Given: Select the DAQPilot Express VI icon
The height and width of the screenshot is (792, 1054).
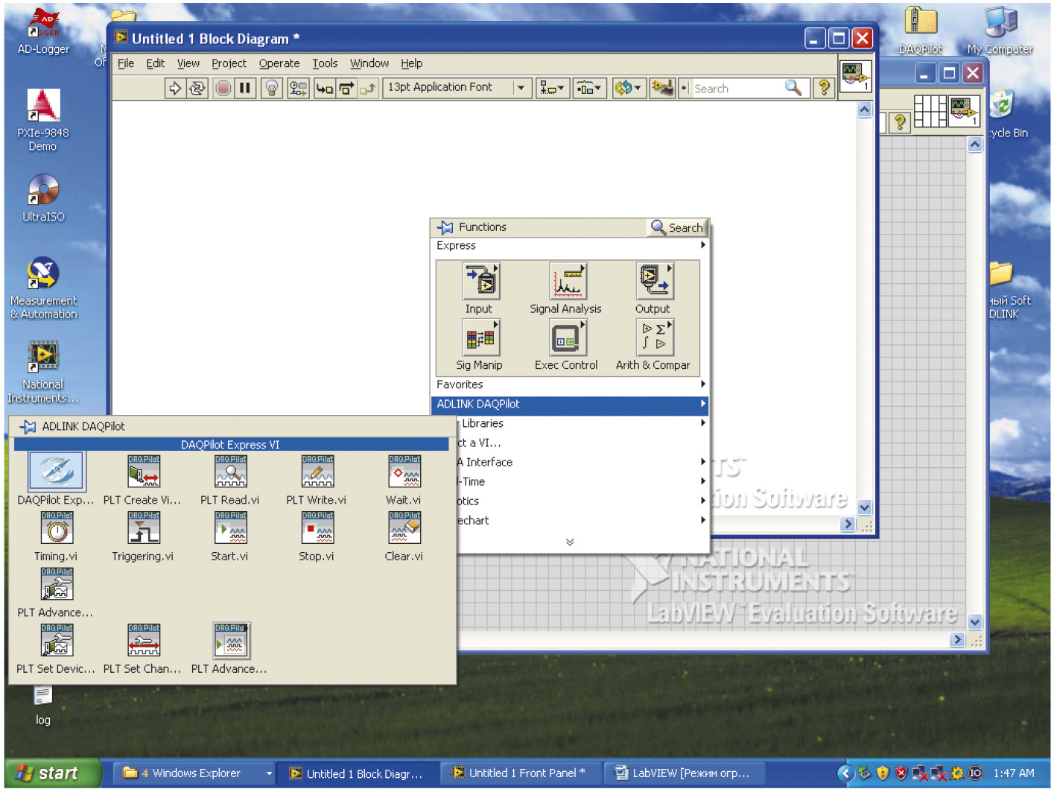Looking at the screenshot, I should [57, 472].
